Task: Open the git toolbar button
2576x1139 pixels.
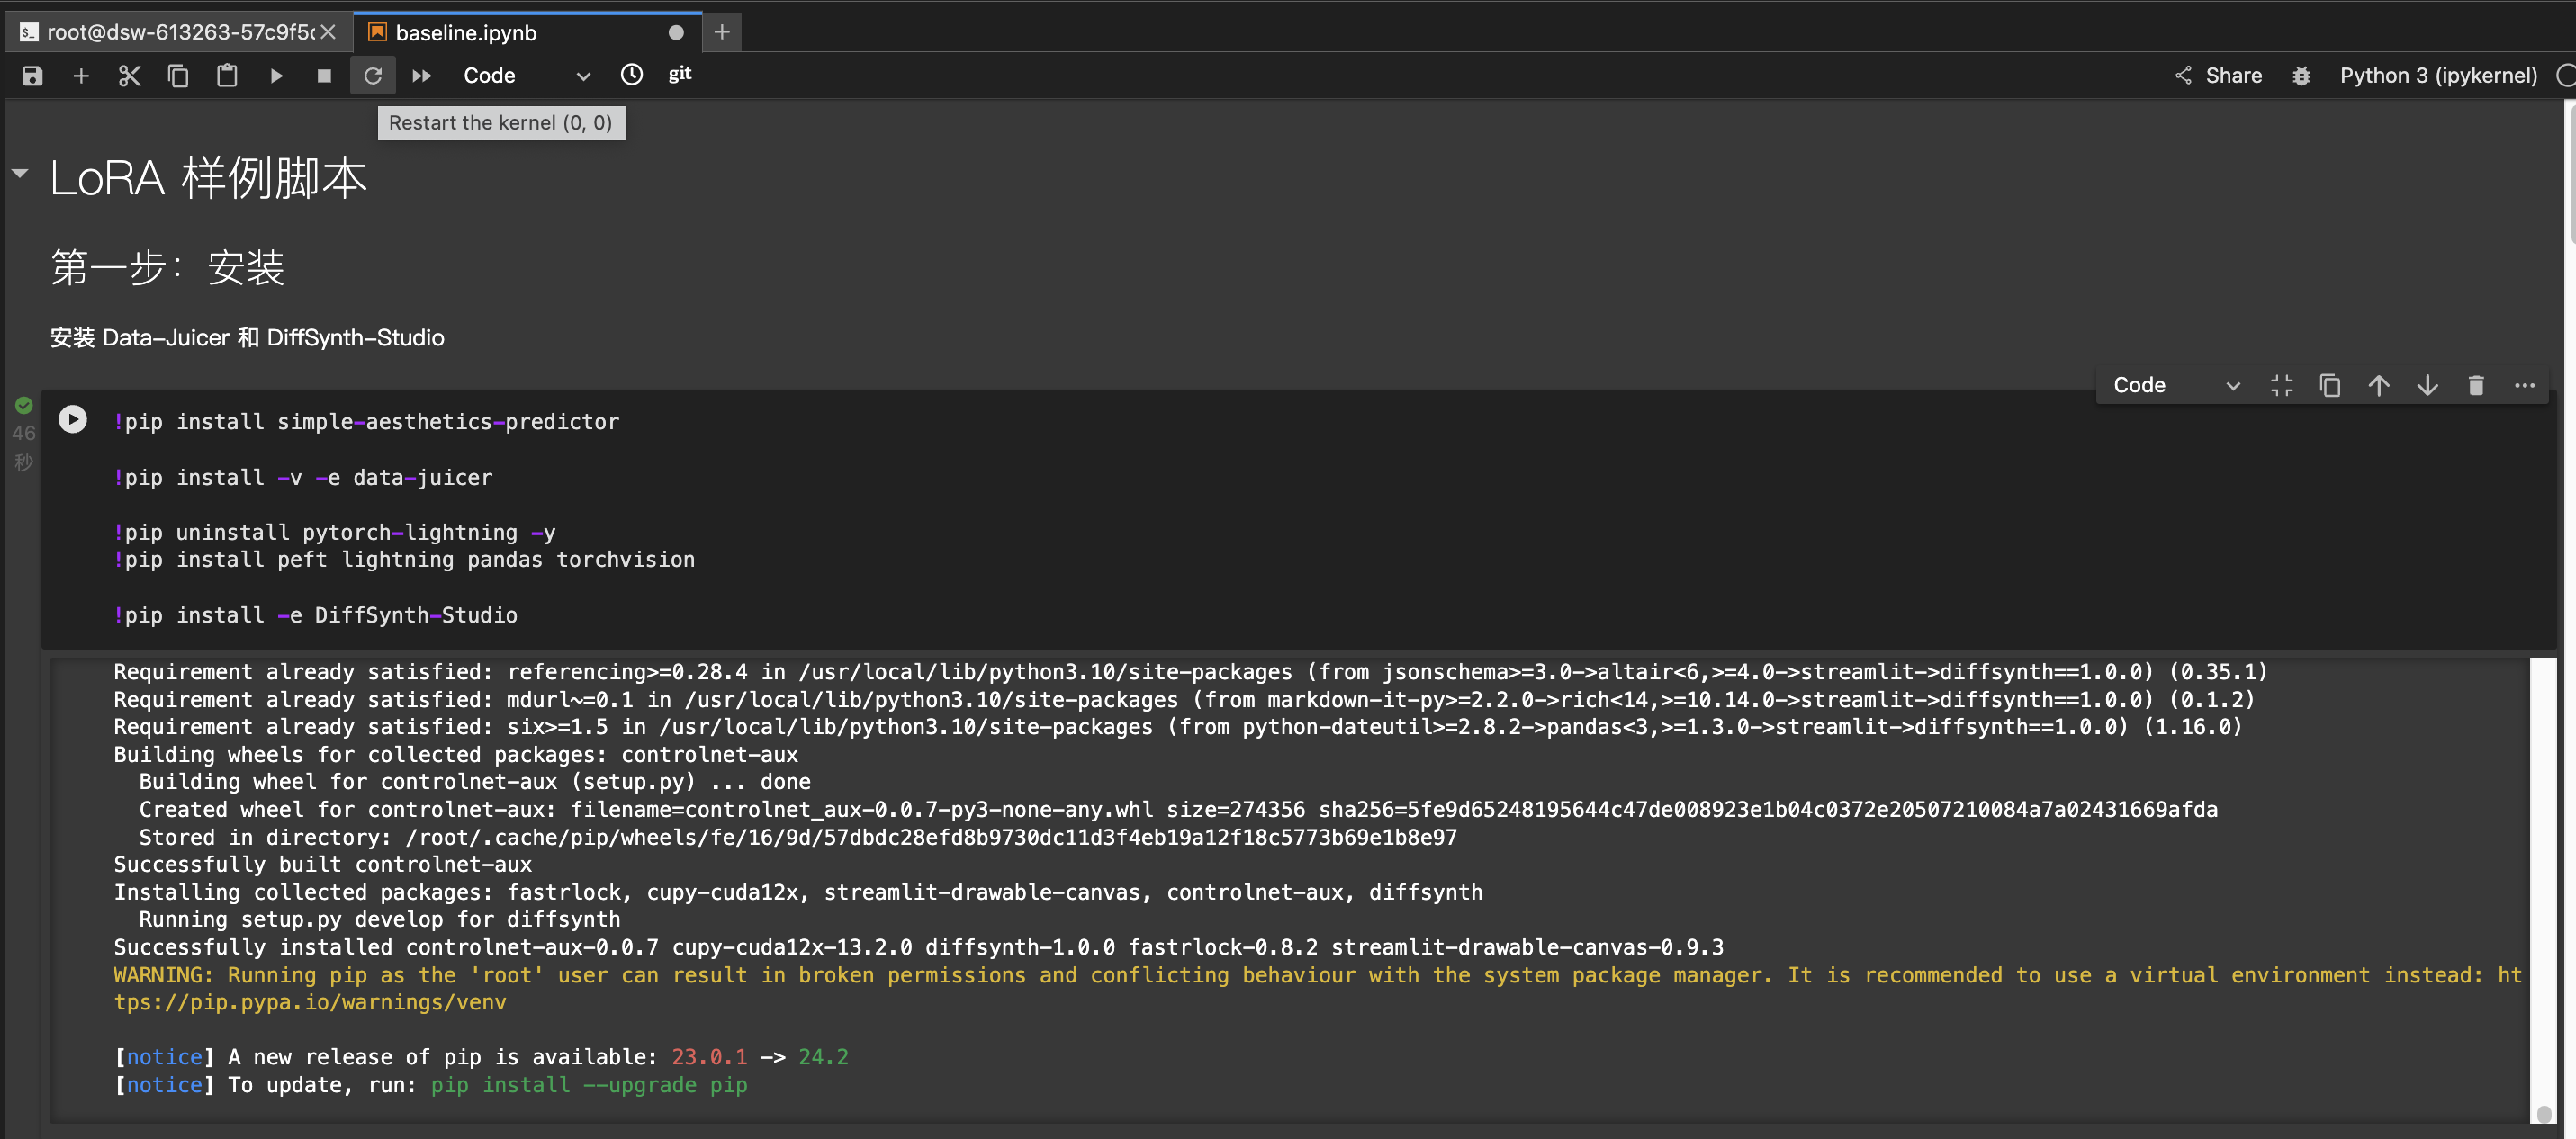Action: pos(680,75)
